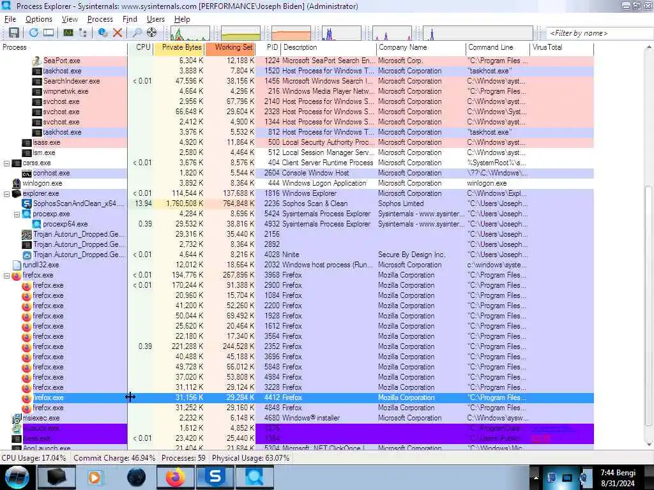
Task: Click the yellow commit history mini graph
Action: click(241, 33)
